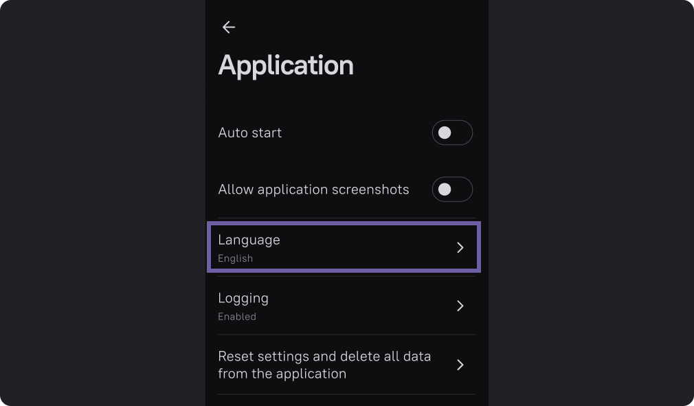Click Allow application screenshots label text
This screenshot has height=406, width=694.
pyautogui.click(x=313, y=190)
